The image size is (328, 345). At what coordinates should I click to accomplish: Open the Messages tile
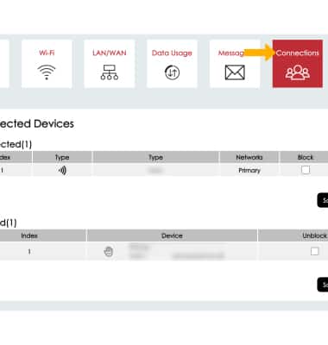click(235, 64)
